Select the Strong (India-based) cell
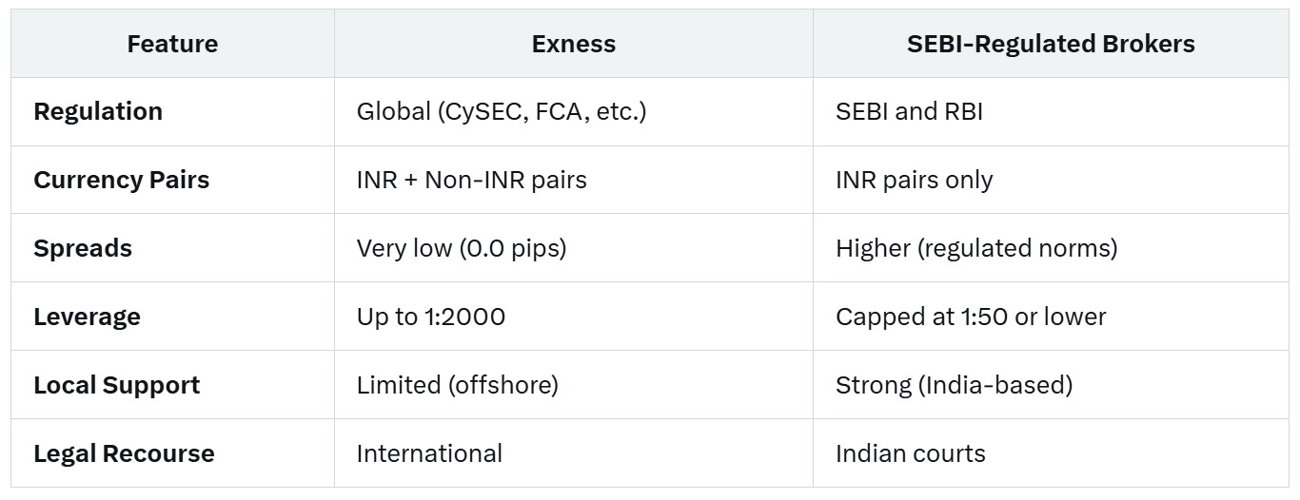This screenshot has height=500, width=1300. point(954,386)
